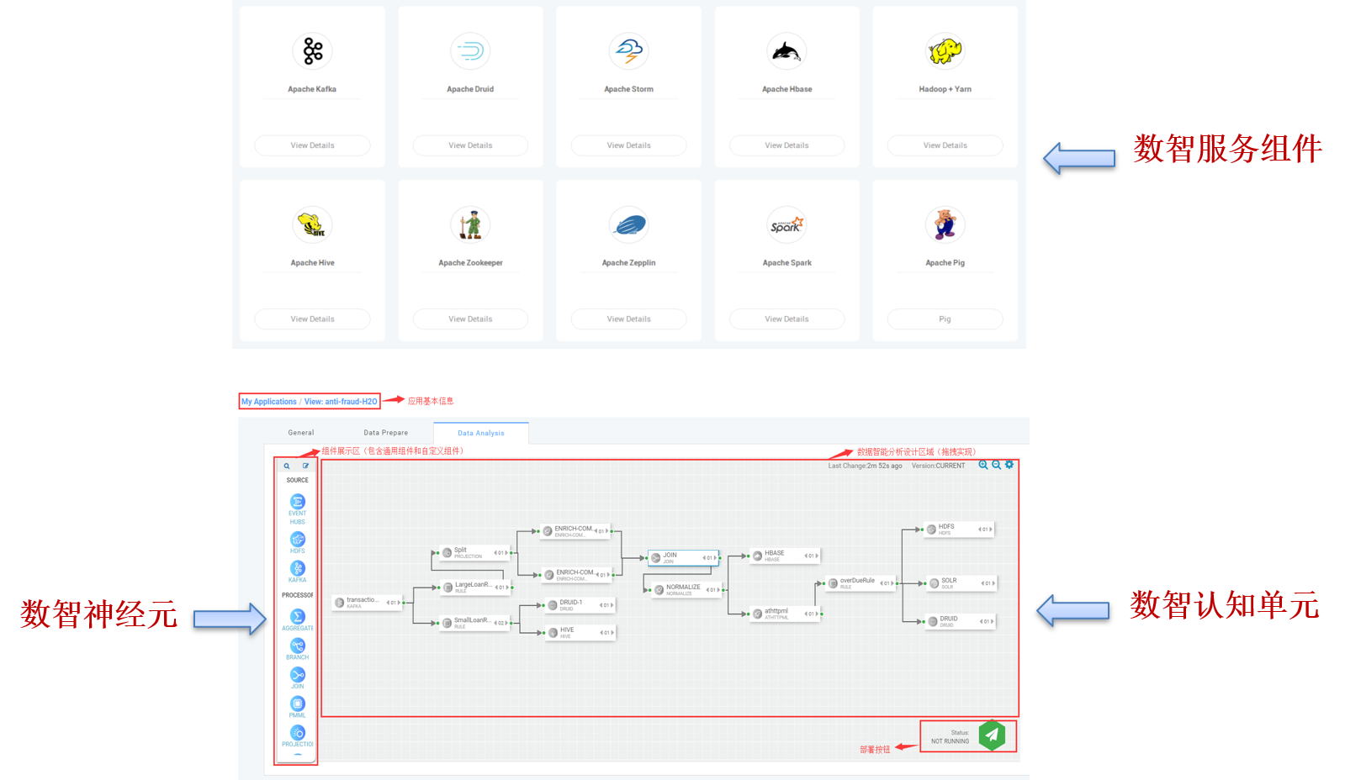Image resolution: width=1345 pixels, height=780 pixels.
Task: Click the edit icon atop component palette
Action: tap(306, 466)
